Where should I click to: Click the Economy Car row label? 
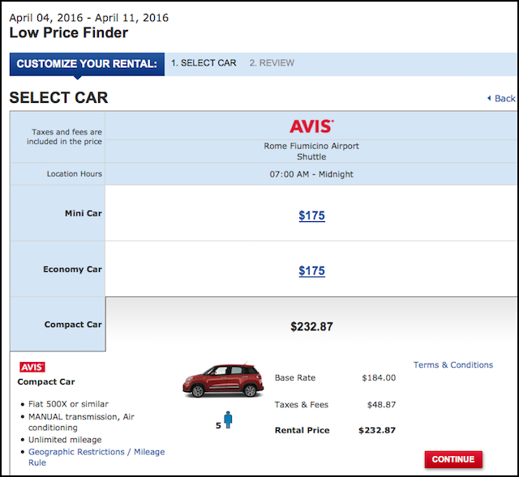(72, 269)
